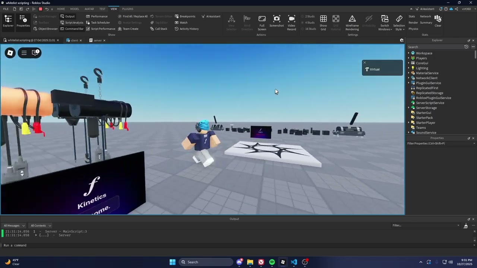Take a viewport Screenshot
477x268 pixels.
[x=277, y=21]
